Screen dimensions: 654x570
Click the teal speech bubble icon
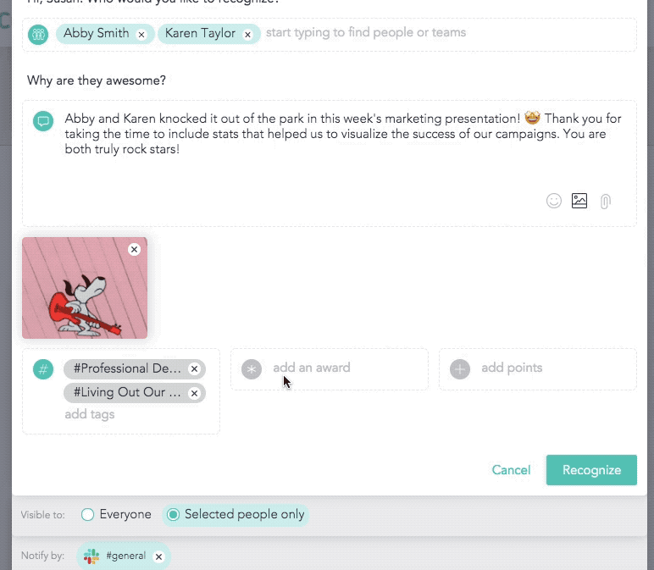[43, 121]
